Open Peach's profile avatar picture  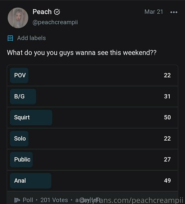point(18,18)
